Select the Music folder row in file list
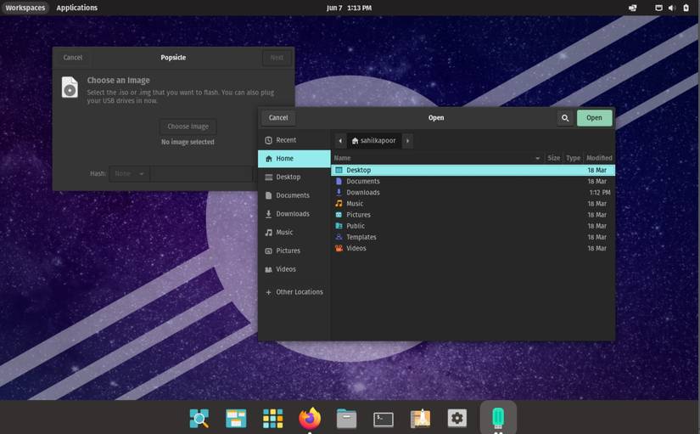The image size is (700, 434). click(473, 204)
